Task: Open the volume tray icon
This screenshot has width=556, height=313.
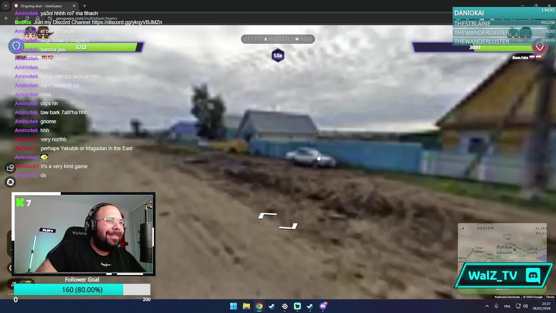Action: [x=525, y=306]
